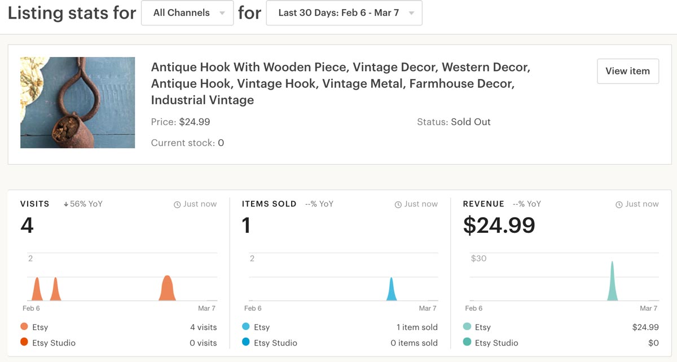677x362 pixels.
Task: Click the Etsy Studio dot in Revenue legend
Action: (467, 343)
